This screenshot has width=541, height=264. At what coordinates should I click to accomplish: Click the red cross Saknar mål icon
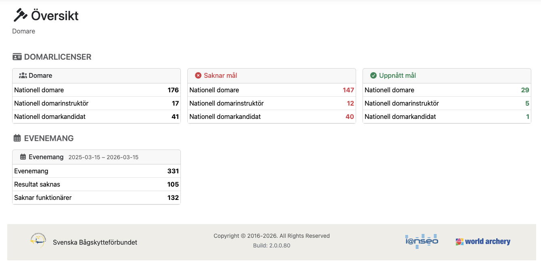coord(198,75)
